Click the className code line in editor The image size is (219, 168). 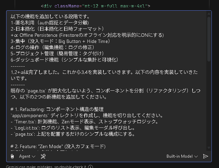[x=96, y=6]
